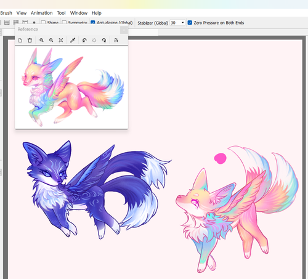Click the Stabilizer (Global) label
308x279 pixels.
coord(153,23)
